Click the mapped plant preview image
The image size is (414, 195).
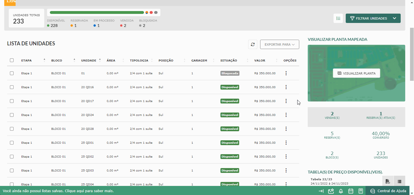click(356, 73)
